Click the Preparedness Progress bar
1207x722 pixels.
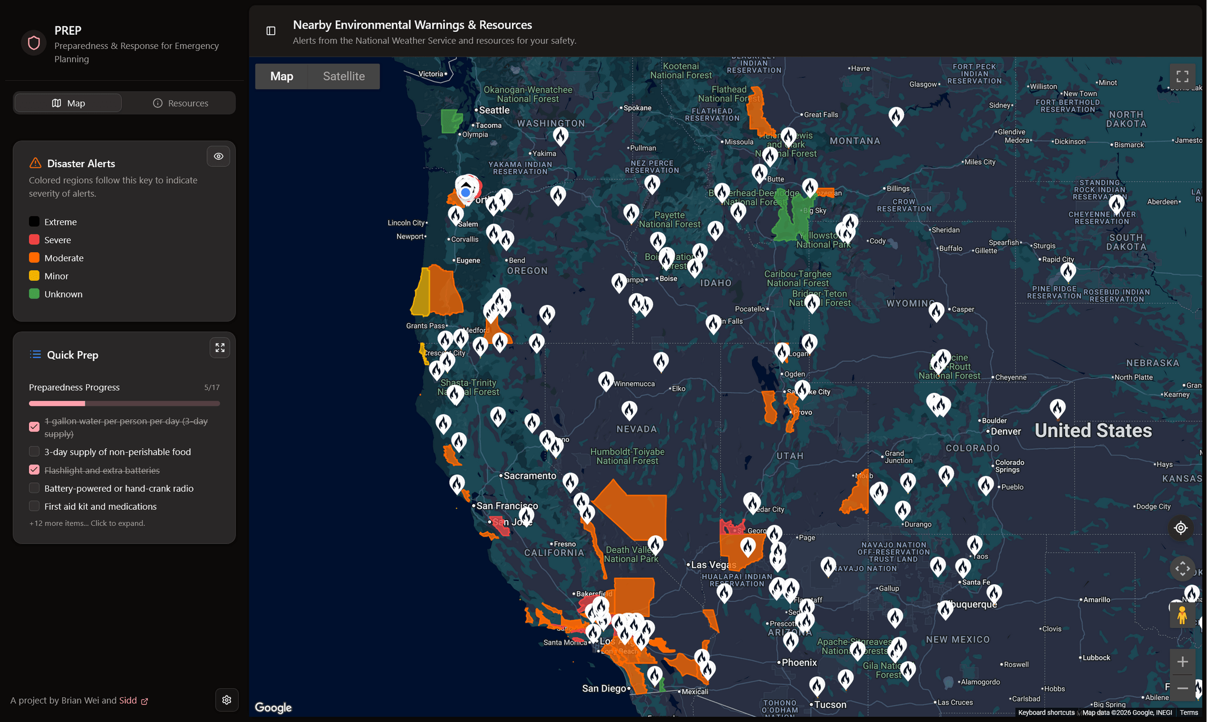tap(124, 403)
